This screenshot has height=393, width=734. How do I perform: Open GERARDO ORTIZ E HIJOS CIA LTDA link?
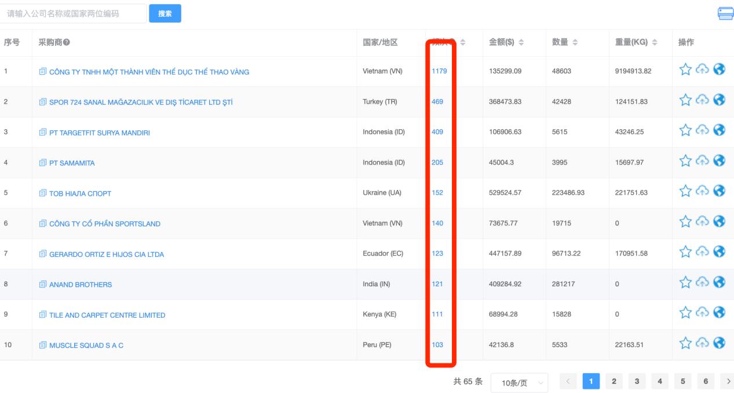tap(107, 254)
